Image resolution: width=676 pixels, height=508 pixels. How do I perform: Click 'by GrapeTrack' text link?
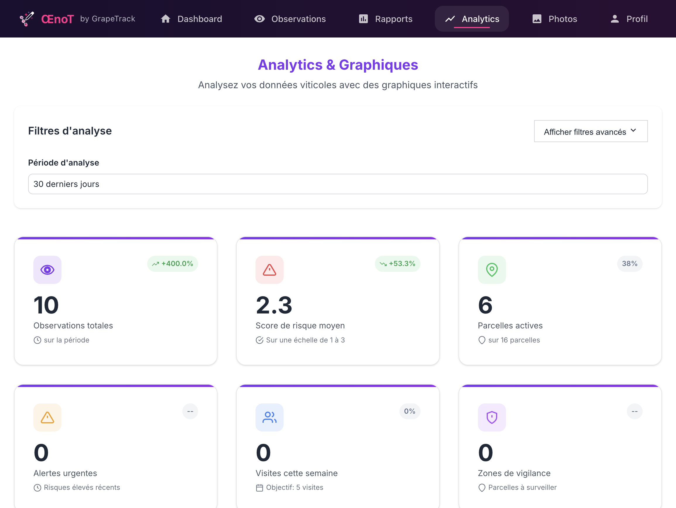[108, 19]
